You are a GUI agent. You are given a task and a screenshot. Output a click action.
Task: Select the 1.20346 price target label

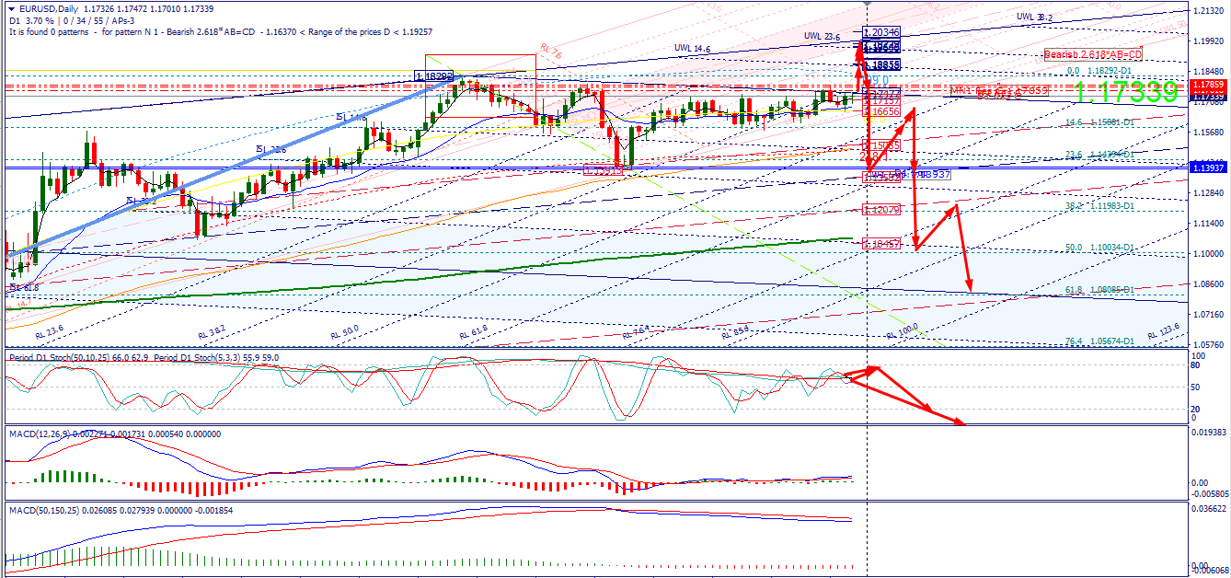click(881, 32)
